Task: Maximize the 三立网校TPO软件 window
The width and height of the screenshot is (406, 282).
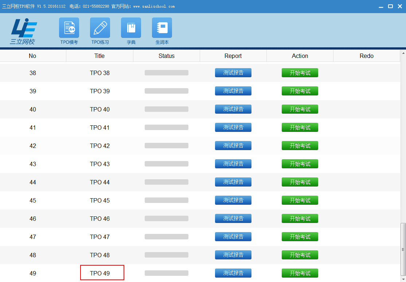Action: [x=390, y=6]
